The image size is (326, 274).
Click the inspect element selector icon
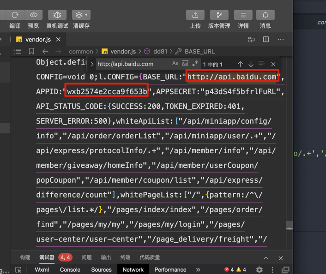pyautogui.click(x=18, y=270)
